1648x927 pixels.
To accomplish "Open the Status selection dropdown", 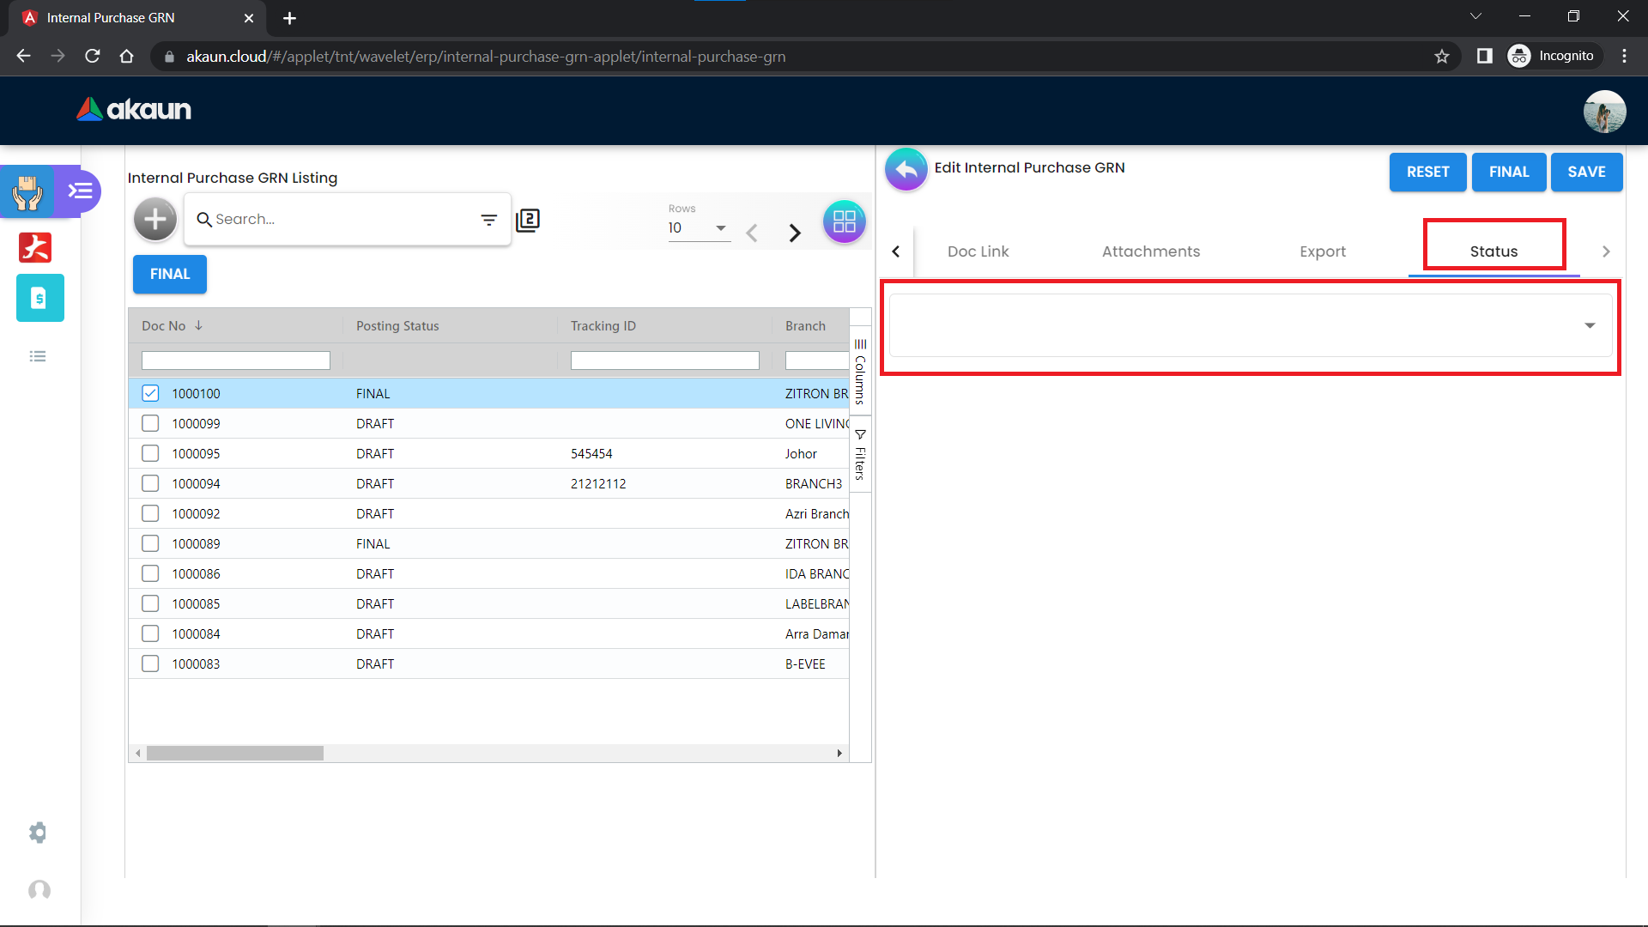I will pyautogui.click(x=1251, y=325).
